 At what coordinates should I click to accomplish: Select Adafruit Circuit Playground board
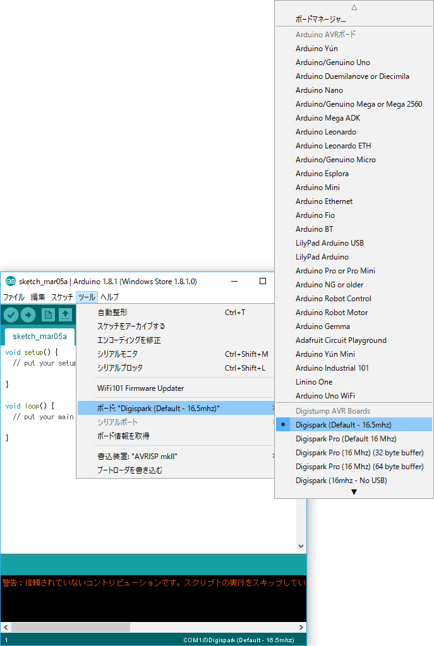354,340
